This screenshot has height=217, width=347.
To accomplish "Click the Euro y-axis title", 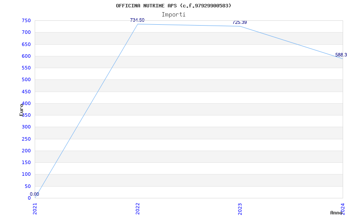I will 21,110.
